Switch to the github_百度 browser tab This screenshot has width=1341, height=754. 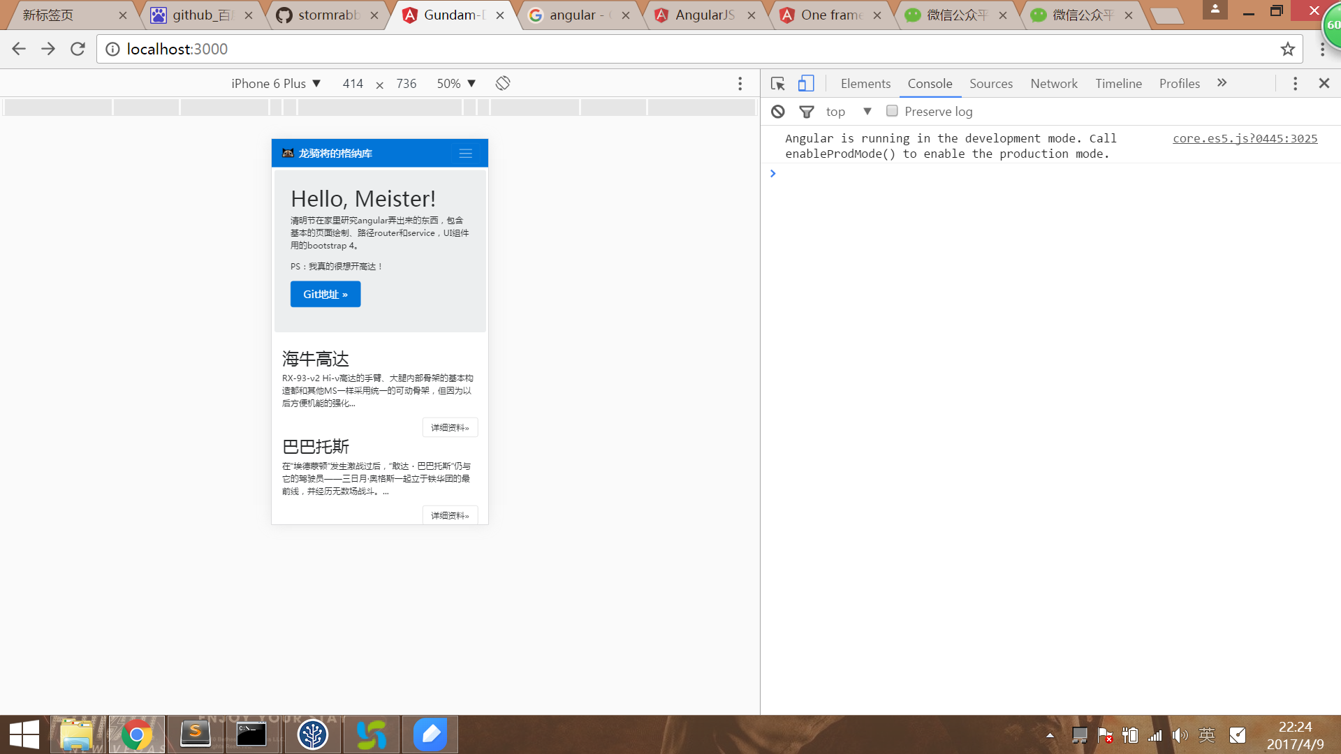click(203, 15)
